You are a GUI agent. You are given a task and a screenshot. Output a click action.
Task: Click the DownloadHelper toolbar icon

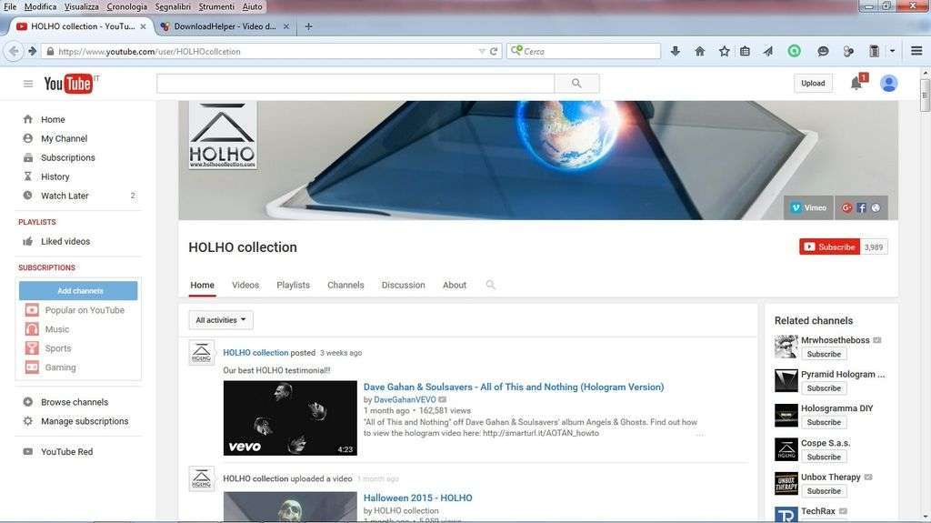tap(848, 51)
